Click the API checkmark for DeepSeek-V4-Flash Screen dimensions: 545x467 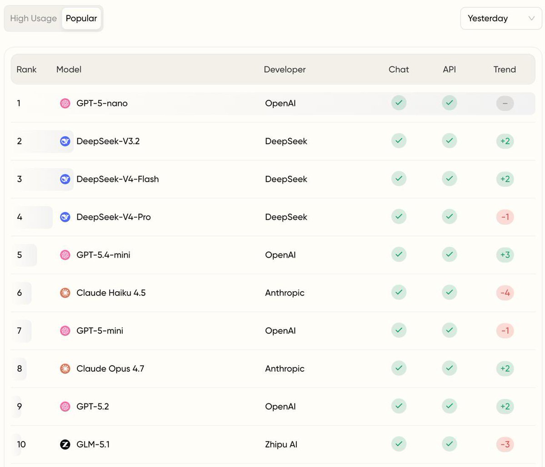click(450, 179)
